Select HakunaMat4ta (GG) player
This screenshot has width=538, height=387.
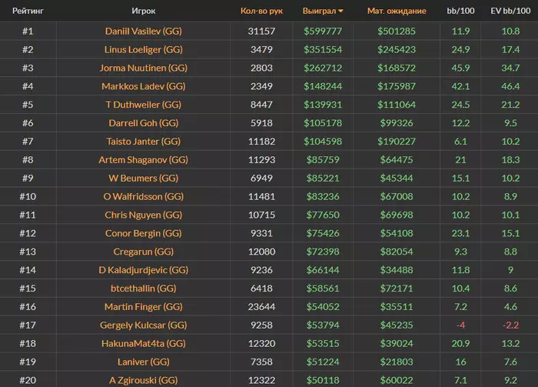144,343
